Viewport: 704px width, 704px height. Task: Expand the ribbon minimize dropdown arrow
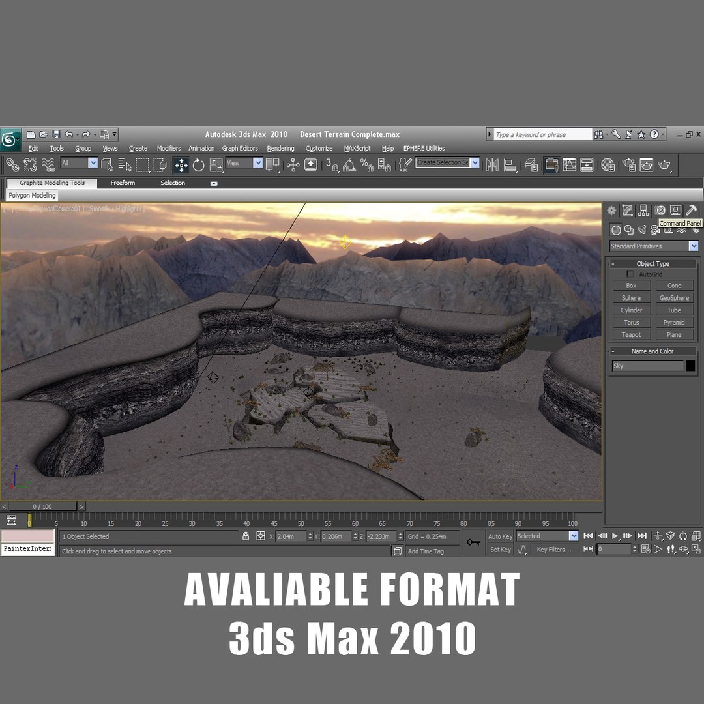point(214,183)
